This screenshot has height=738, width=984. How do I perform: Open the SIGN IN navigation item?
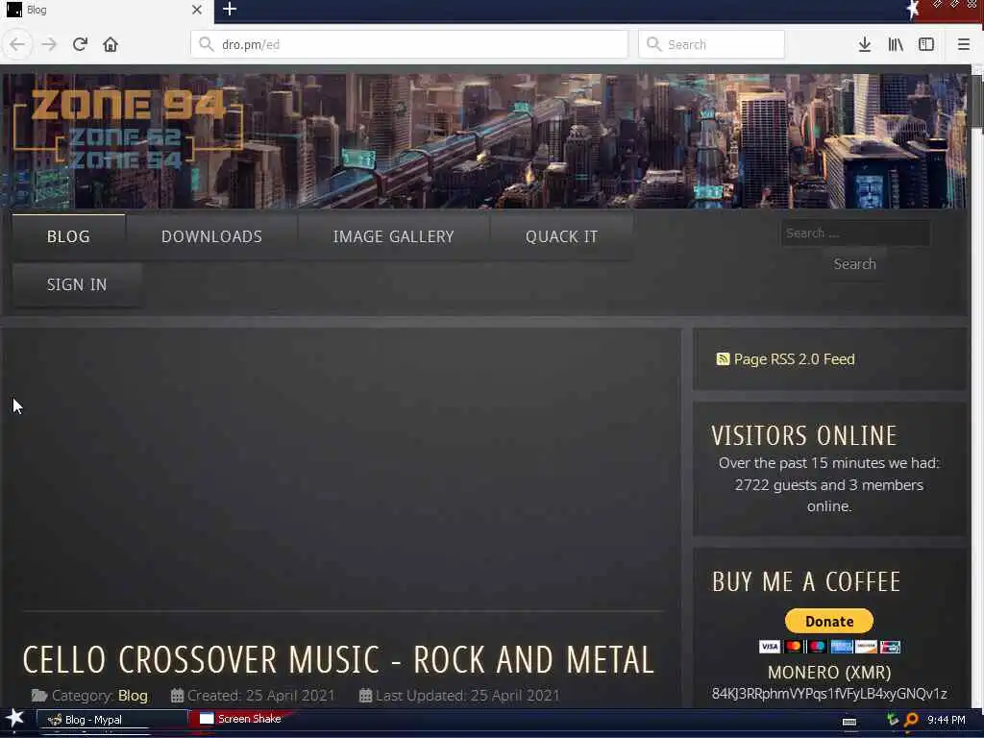point(77,284)
